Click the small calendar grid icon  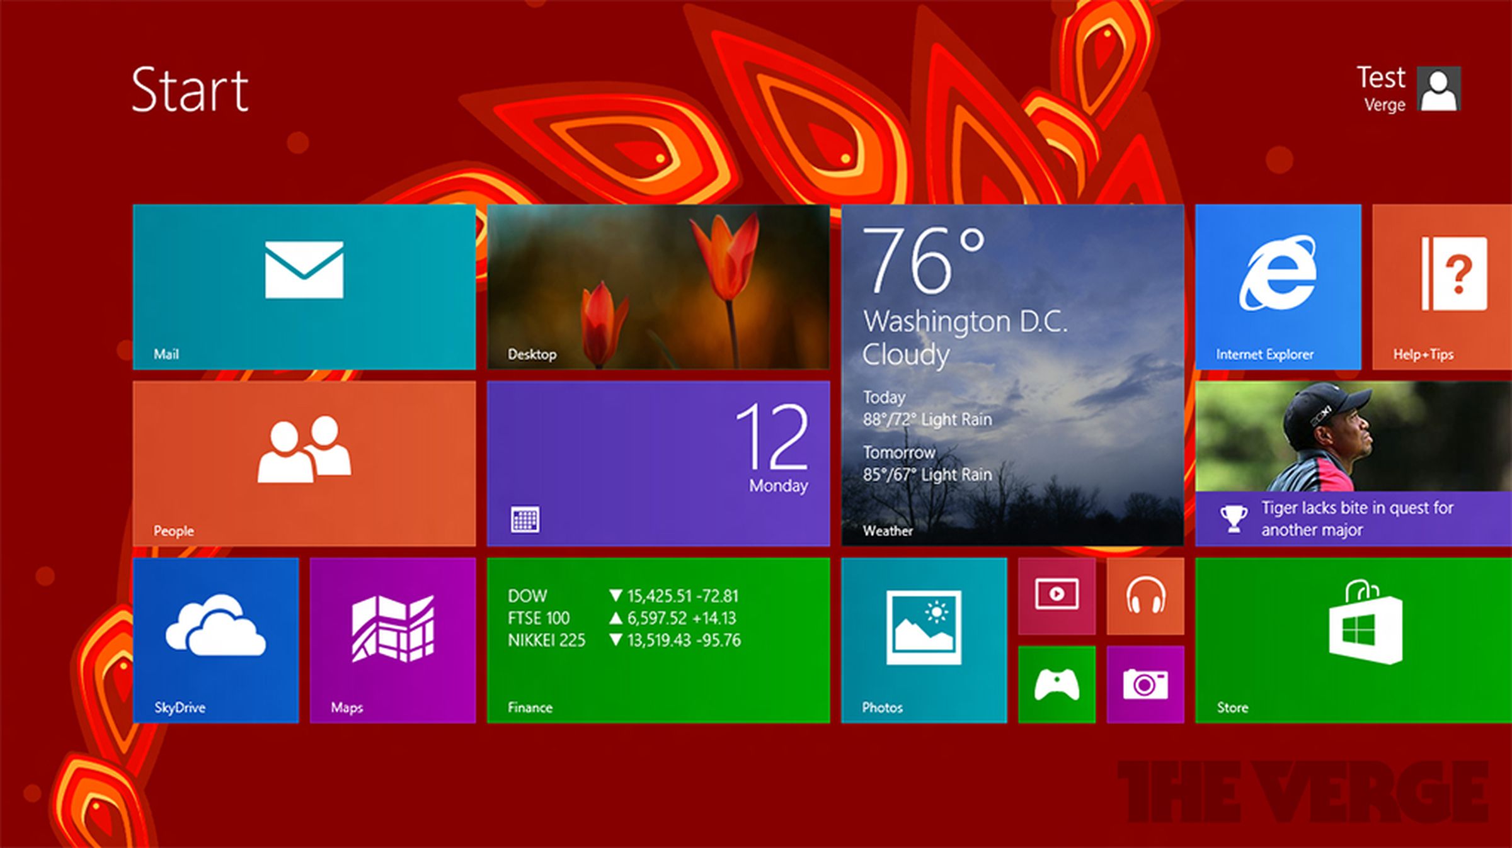click(525, 520)
